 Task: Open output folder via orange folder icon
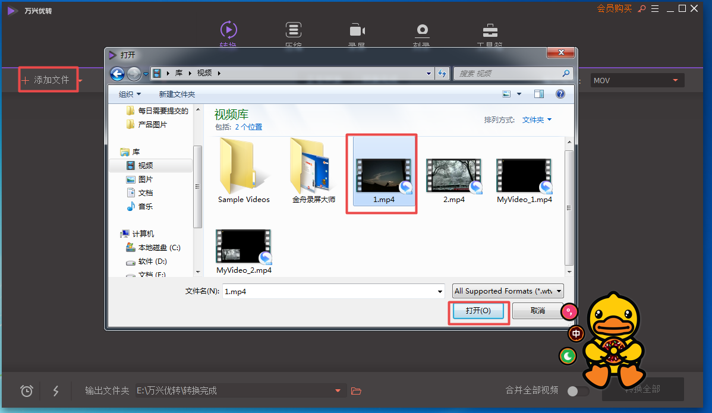click(356, 390)
